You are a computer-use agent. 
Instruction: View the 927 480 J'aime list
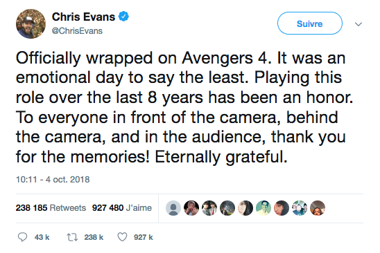click(x=122, y=208)
